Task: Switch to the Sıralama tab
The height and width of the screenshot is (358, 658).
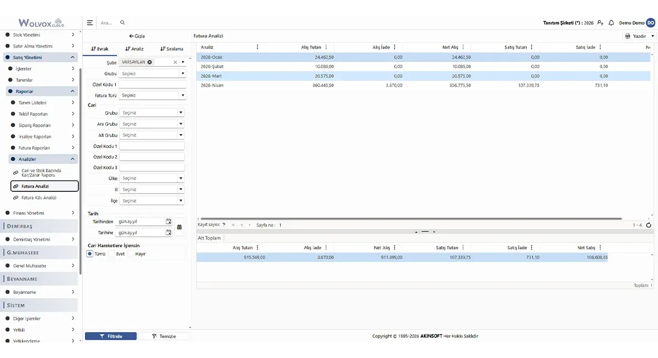Action: click(172, 49)
